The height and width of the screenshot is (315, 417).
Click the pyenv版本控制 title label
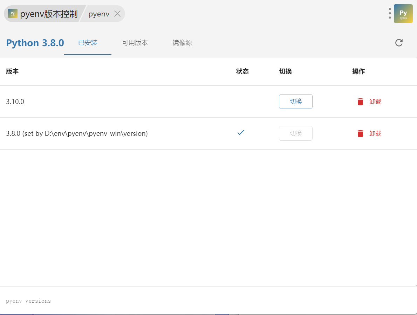click(49, 14)
